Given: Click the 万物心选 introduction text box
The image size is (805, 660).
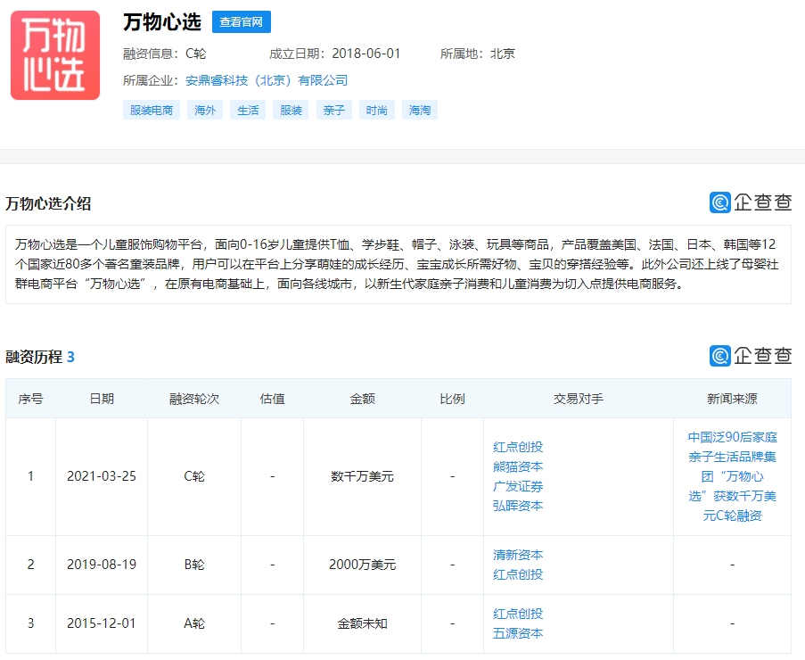Looking at the screenshot, I should click(x=398, y=264).
